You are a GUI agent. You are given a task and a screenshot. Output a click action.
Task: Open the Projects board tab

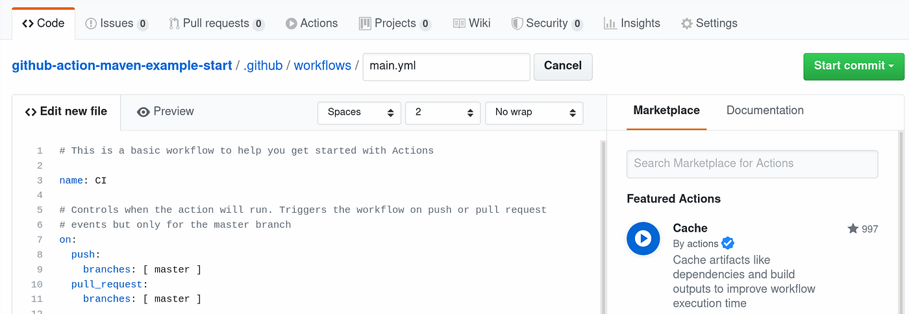394,23
